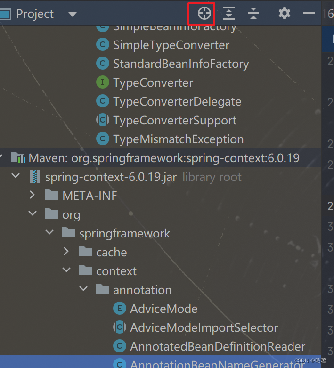Image resolution: width=334 pixels, height=368 pixels.
Task: Select the META-INF folder
Action: click(x=90, y=196)
